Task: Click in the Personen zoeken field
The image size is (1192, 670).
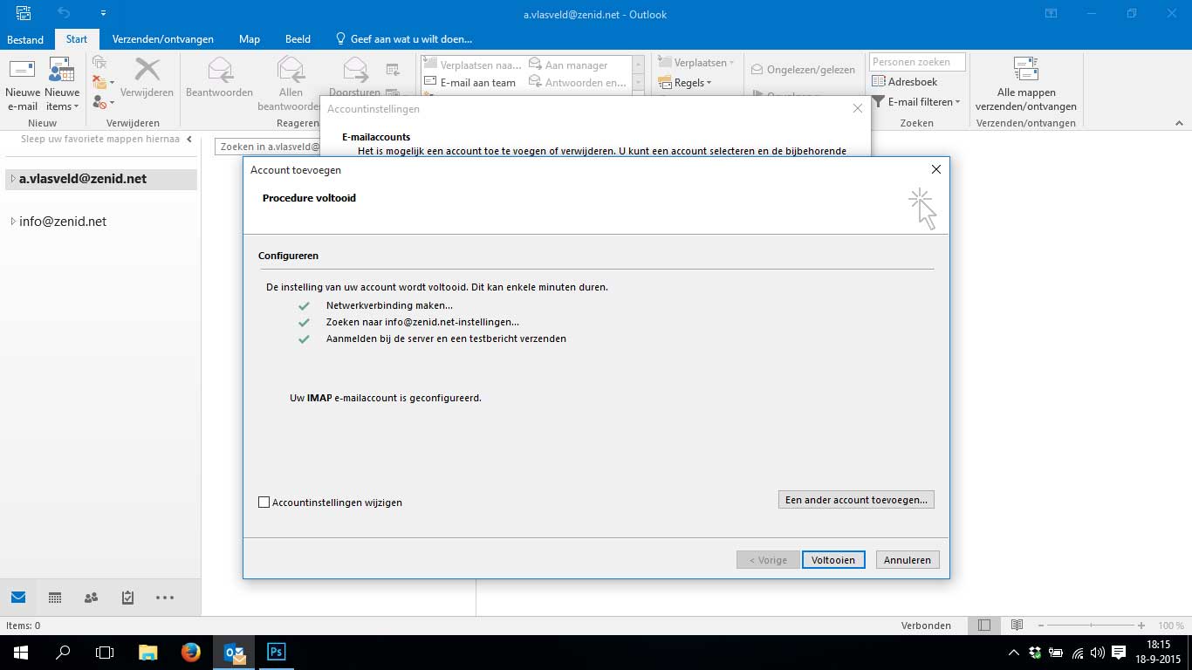Action: click(x=917, y=62)
